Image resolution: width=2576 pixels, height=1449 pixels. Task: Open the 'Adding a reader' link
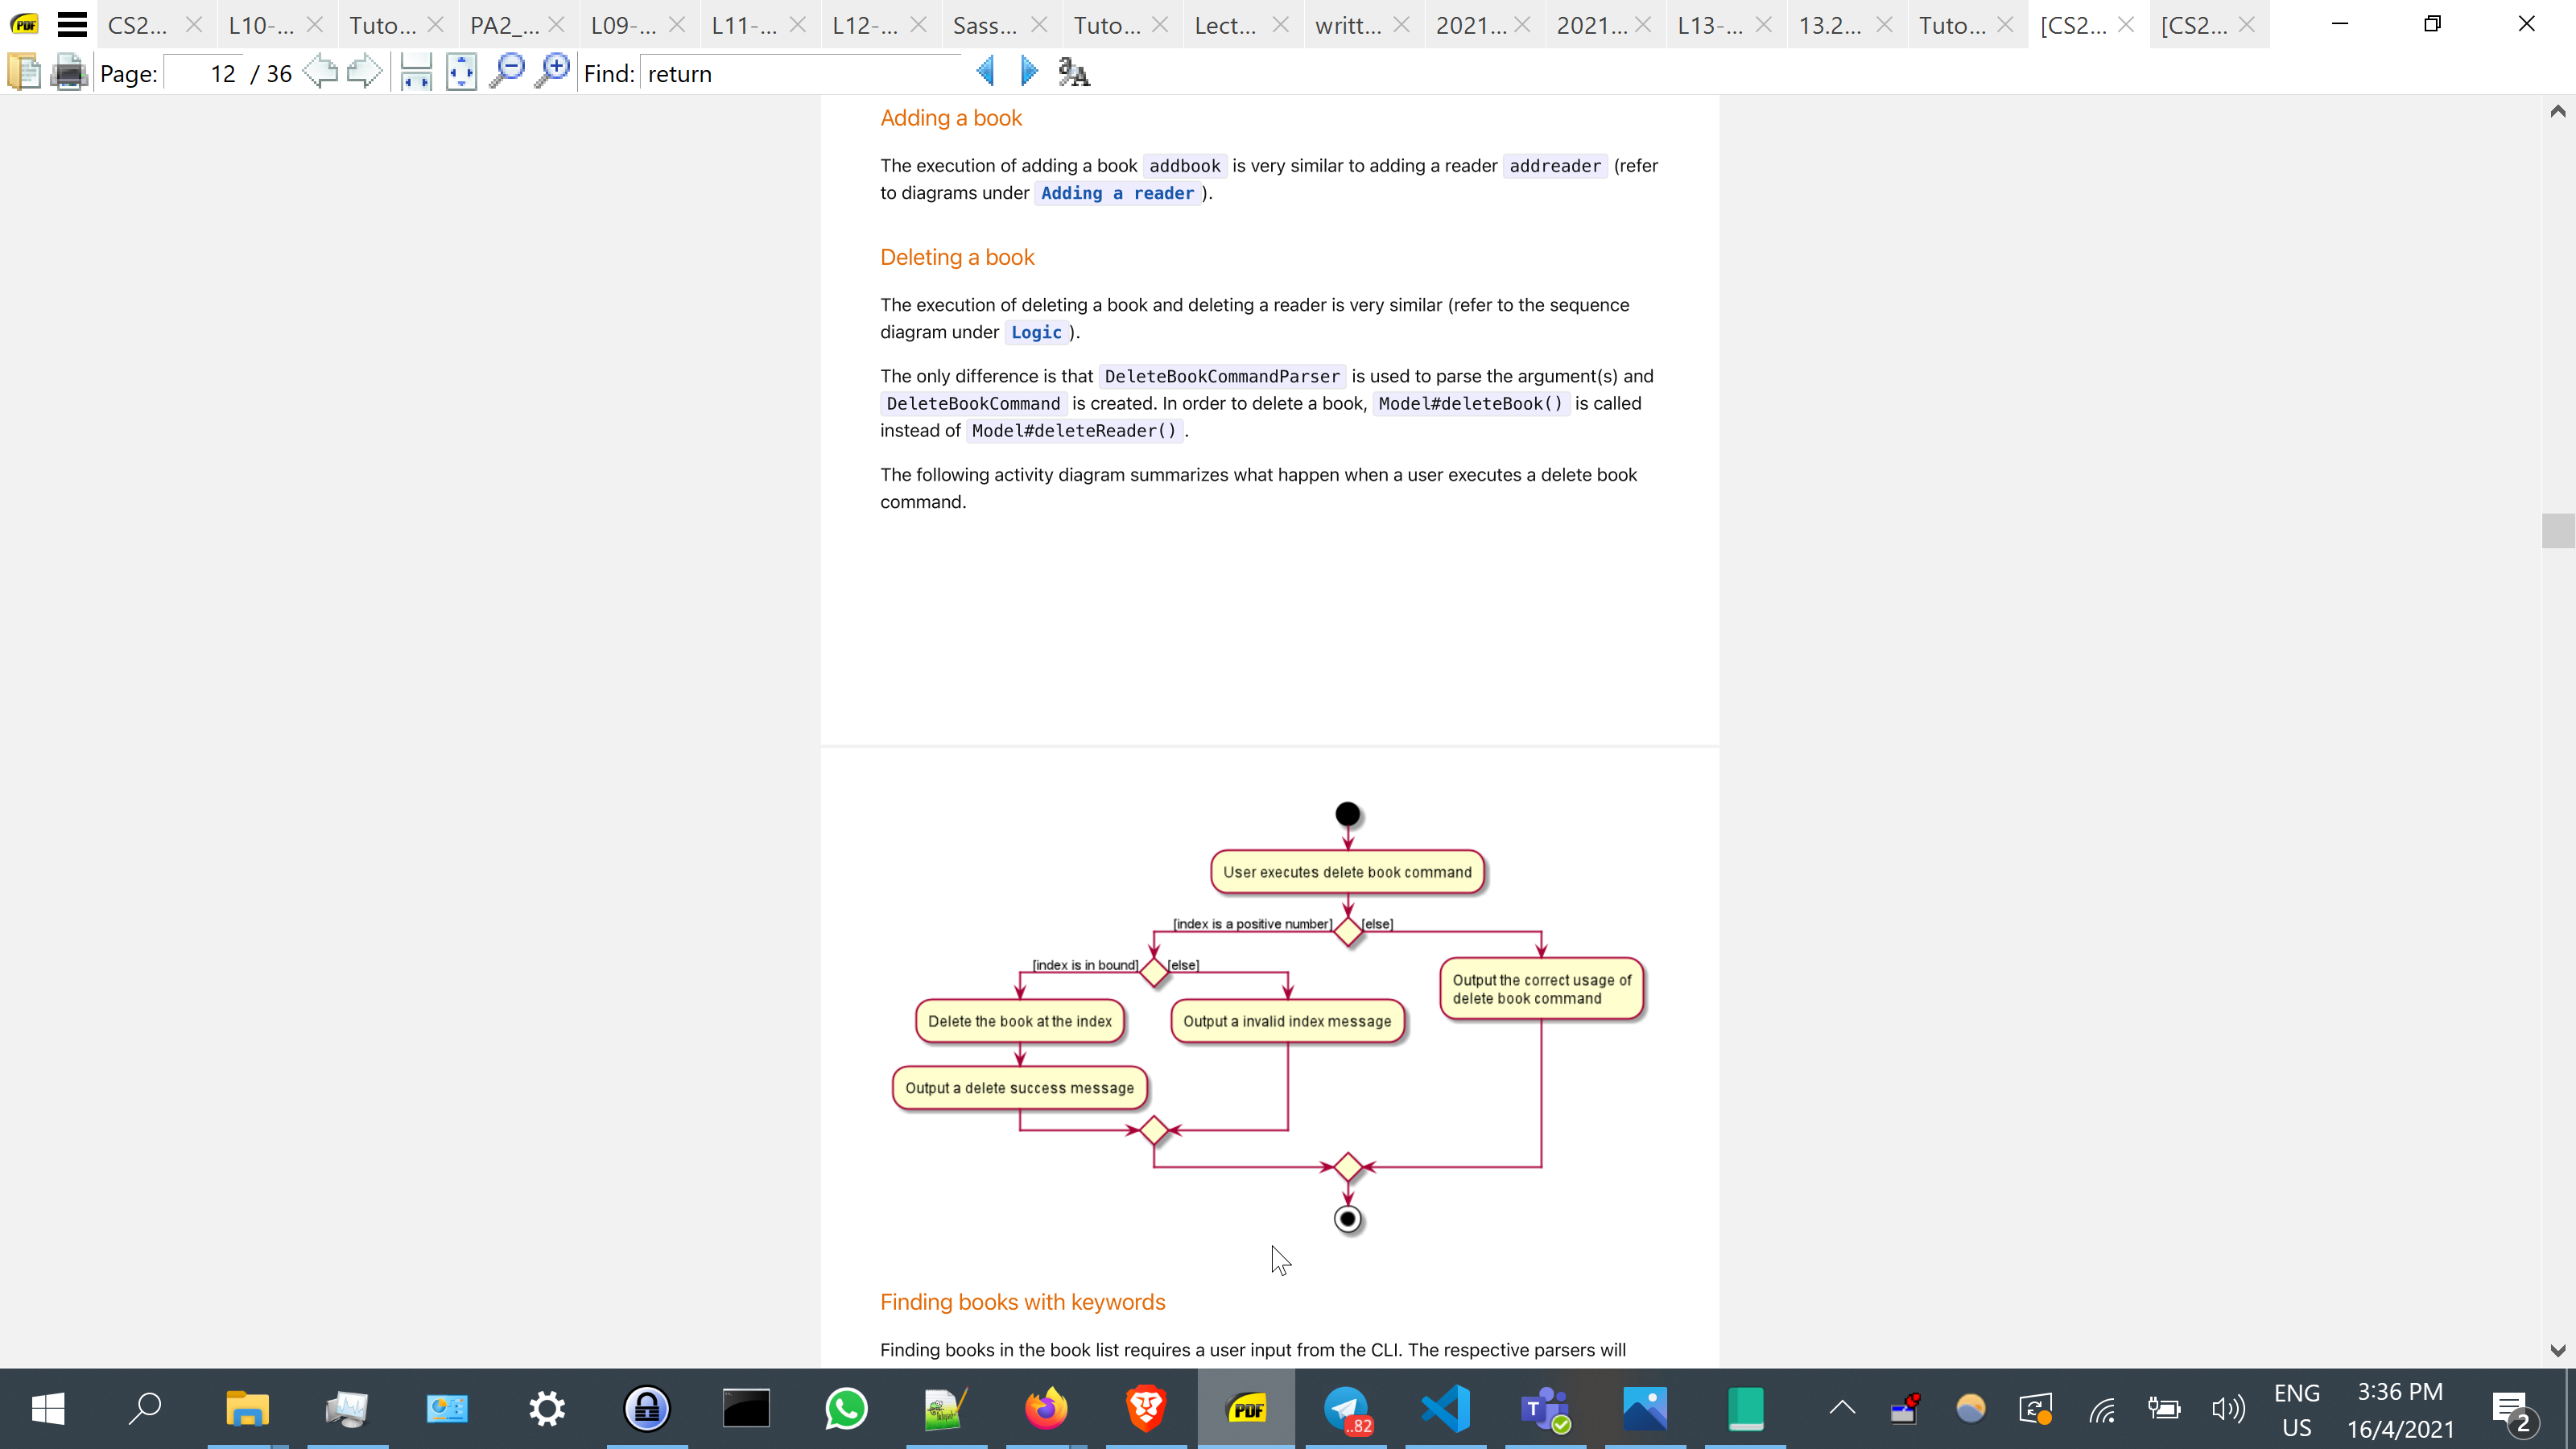click(1117, 193)
